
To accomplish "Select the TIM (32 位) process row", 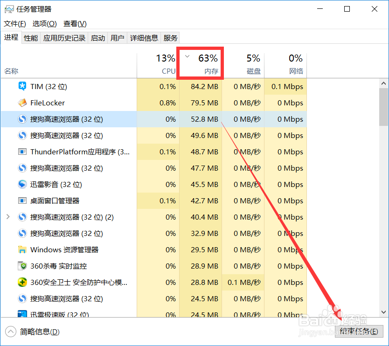I will pos(154,86).
